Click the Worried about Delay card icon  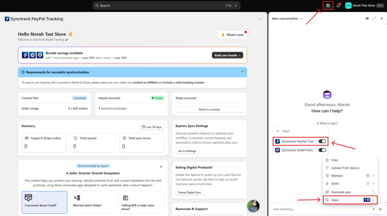point(77,198)
